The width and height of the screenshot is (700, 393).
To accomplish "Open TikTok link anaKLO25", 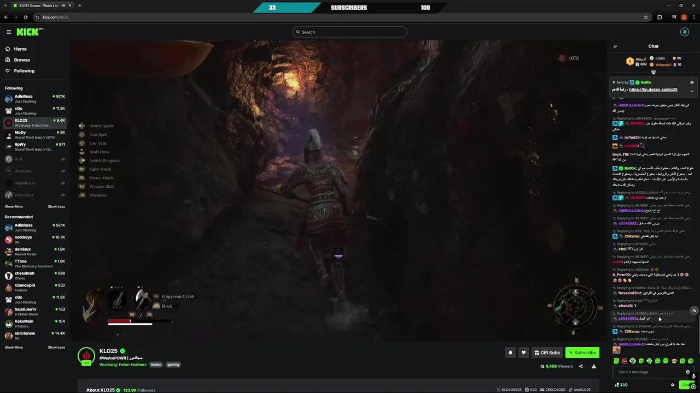I will 579,390.
